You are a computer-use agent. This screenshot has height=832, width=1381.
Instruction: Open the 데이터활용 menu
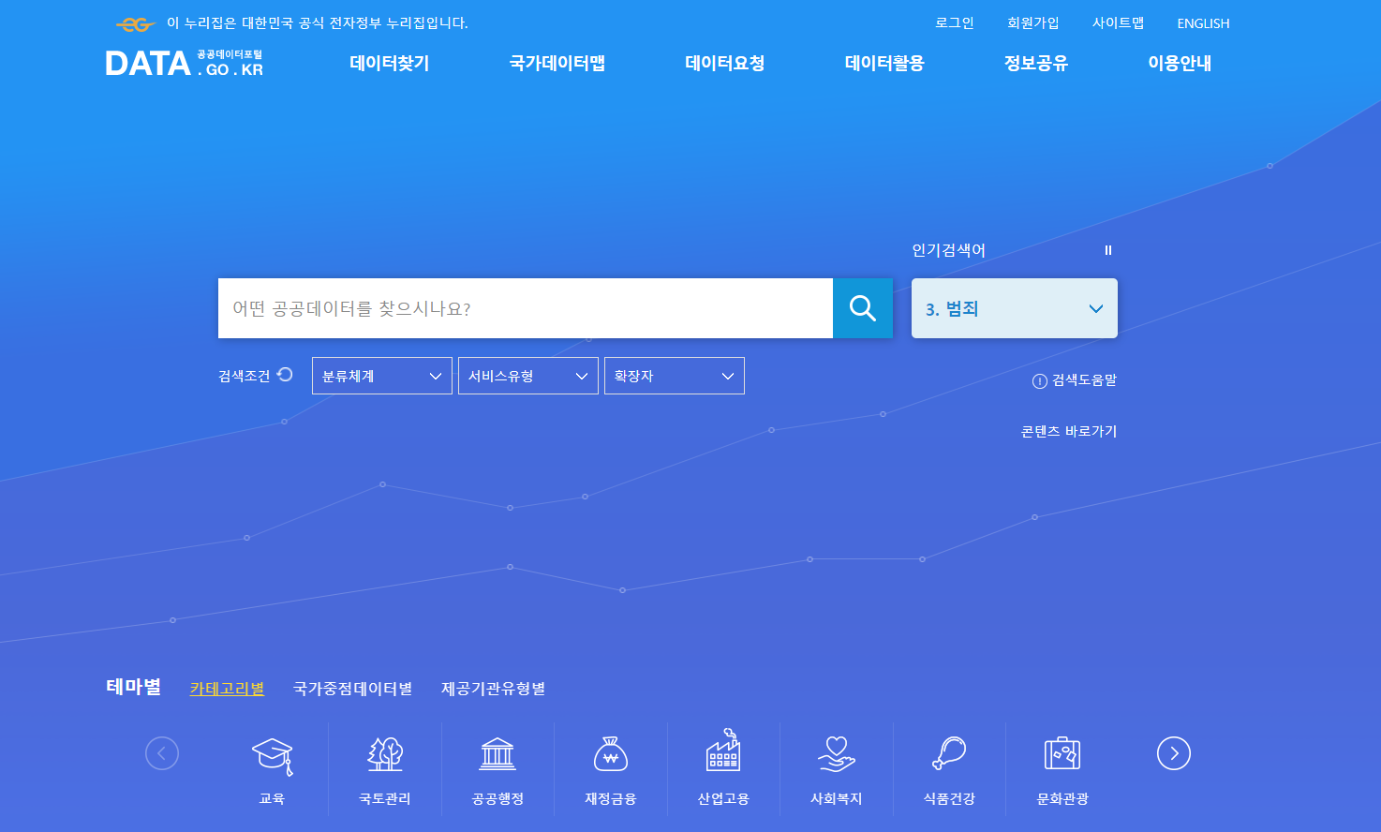click(884, 63)
